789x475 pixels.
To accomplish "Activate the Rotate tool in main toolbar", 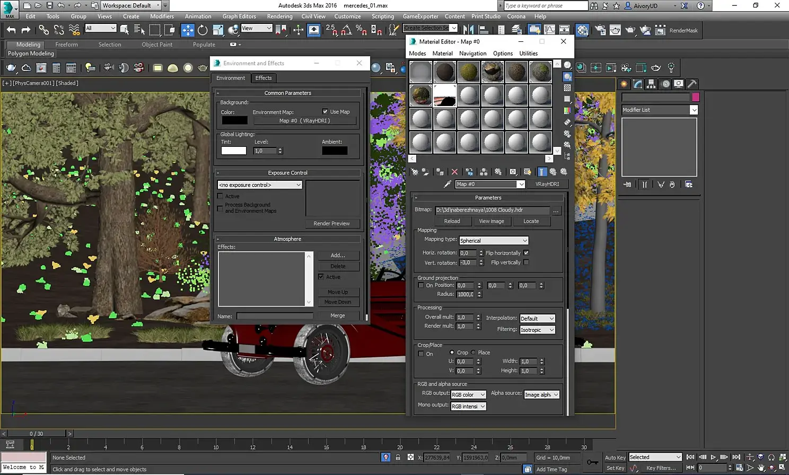I will (203, 30).
